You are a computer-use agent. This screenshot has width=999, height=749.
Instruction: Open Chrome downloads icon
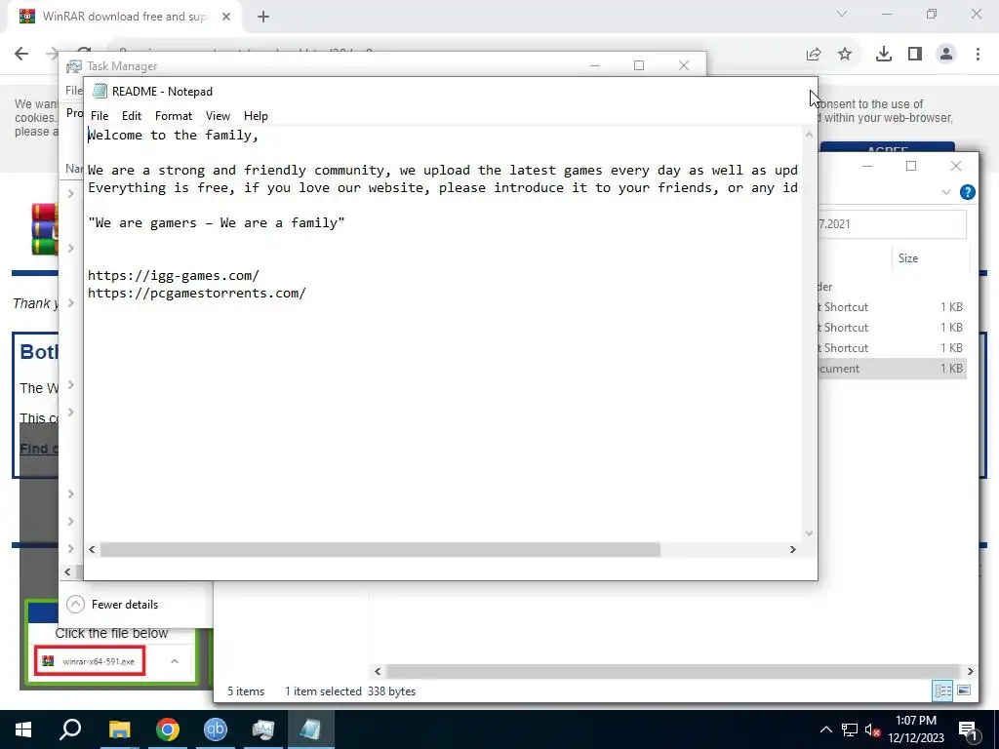884,55
